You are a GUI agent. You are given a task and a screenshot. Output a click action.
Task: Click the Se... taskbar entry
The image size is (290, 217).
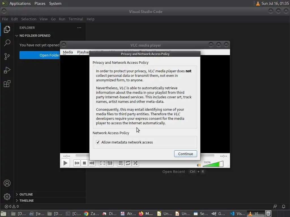[201, 214]
